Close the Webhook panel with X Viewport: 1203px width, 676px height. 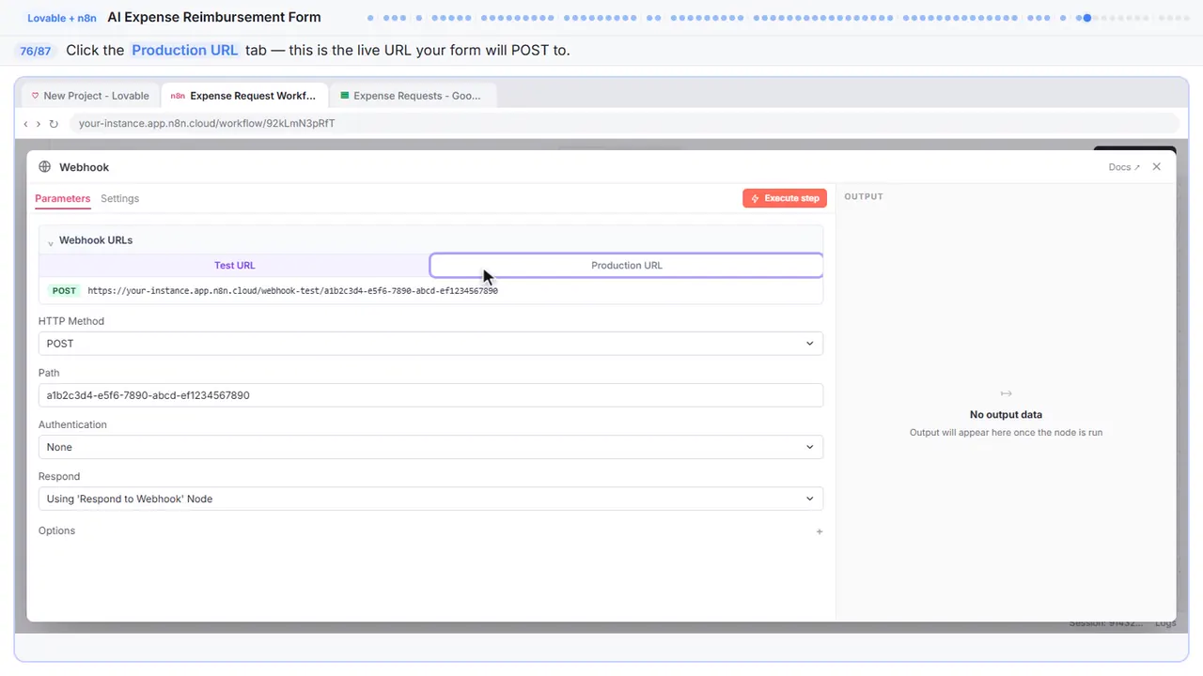coord(1157,167)
